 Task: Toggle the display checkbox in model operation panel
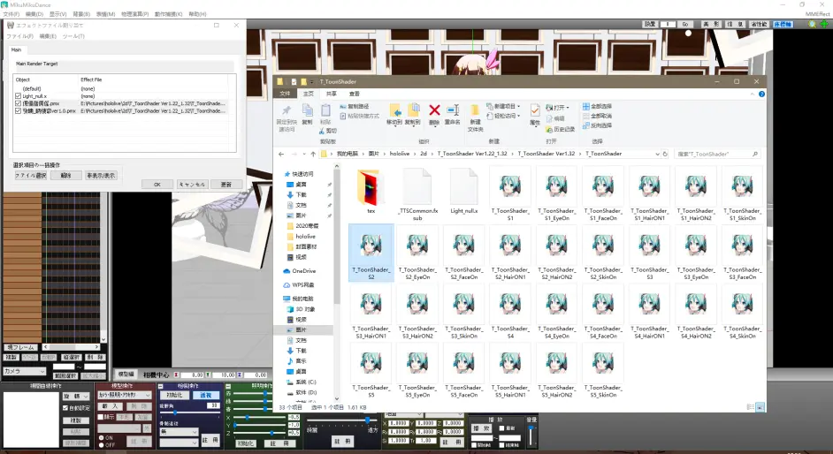point(101,418)
